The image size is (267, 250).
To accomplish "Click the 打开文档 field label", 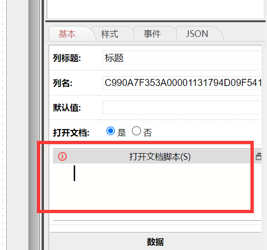I will pyautogui.click(x=71, y=133).
